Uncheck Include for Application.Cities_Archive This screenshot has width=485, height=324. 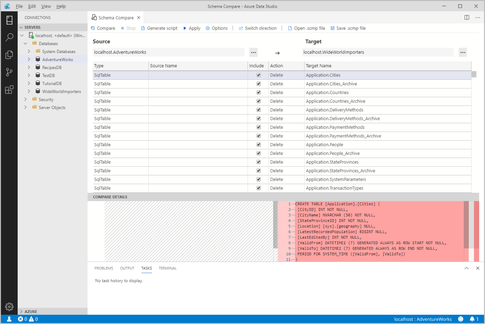pos(259,84)
